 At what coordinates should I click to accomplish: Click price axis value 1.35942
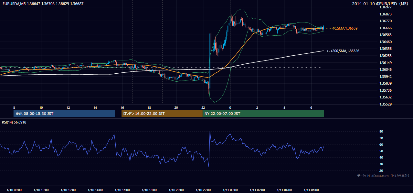pyautogui.click(x=385, y=77)
